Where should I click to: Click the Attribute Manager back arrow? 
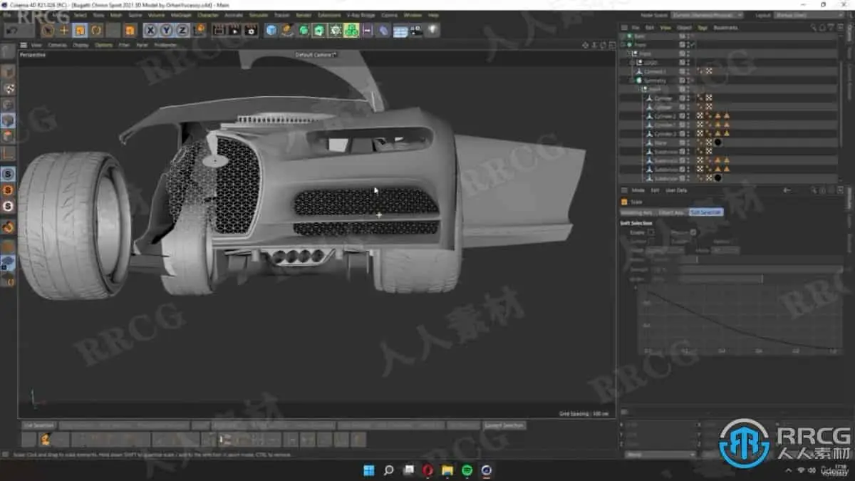pyautogui.click(x=787, y=190)
